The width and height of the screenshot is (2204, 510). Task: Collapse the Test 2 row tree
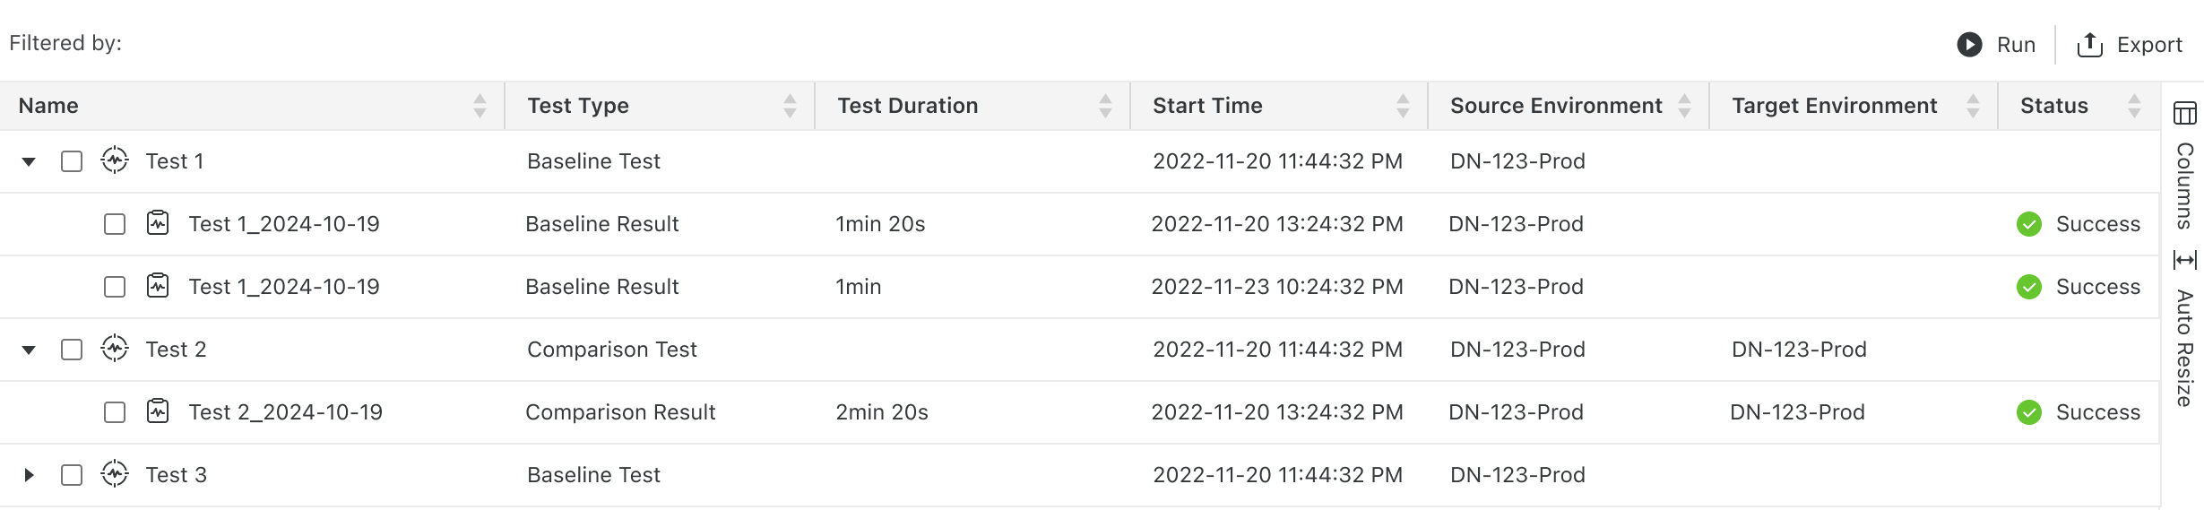tap(29, 350)
